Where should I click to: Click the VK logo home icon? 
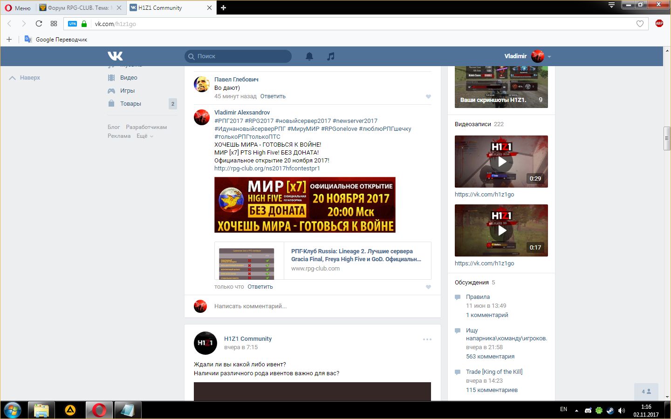click(115, 56)
